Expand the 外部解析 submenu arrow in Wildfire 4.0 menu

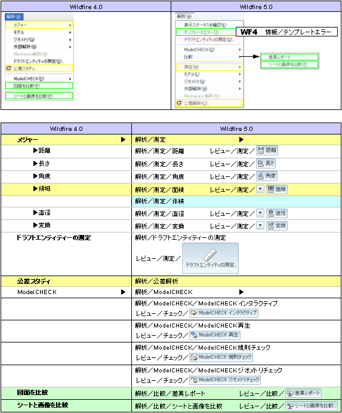70,47
